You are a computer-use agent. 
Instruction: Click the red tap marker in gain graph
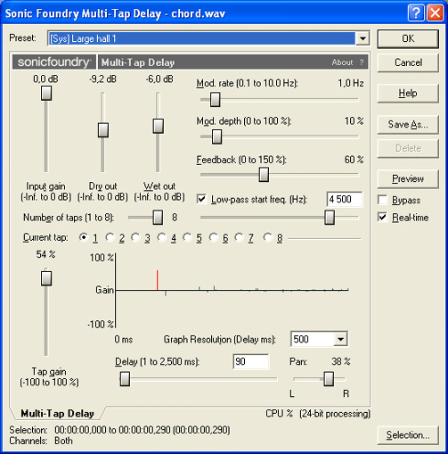(157, 280)
